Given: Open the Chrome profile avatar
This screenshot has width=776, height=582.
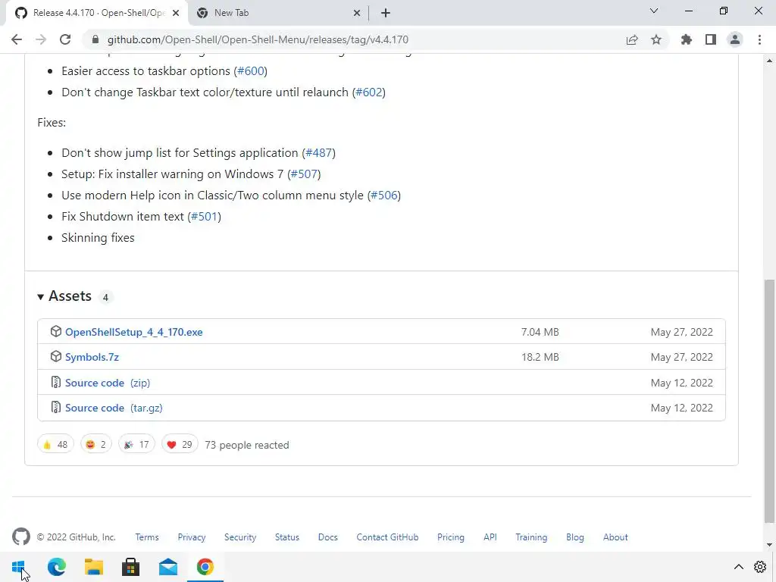Looking at the screenshot, I should (x=735, y=39).
